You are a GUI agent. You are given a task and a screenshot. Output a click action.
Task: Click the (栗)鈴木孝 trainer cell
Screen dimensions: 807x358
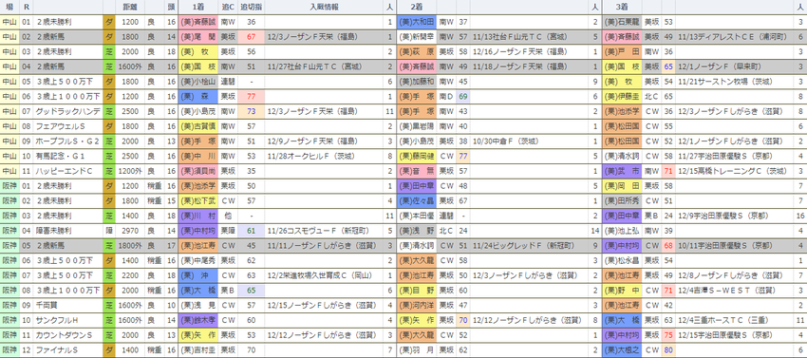click(198, 320)
